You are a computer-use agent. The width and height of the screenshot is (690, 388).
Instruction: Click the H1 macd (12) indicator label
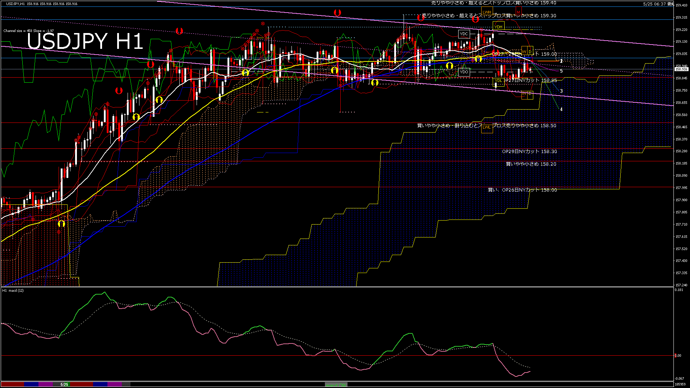(x=13, y=290)
